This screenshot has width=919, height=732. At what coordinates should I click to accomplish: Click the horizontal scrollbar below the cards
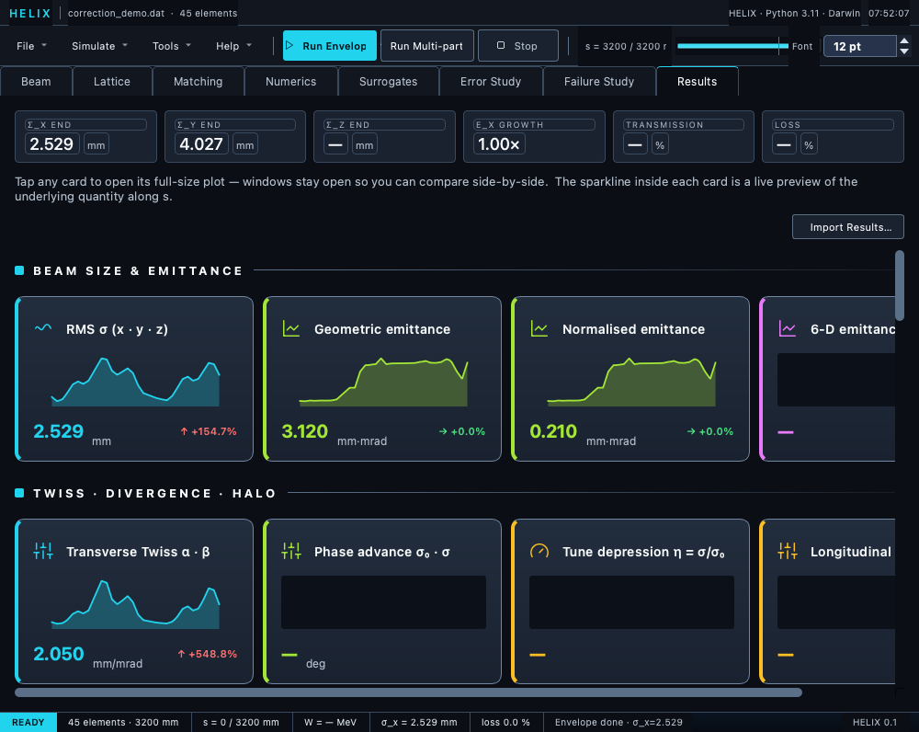408,692
